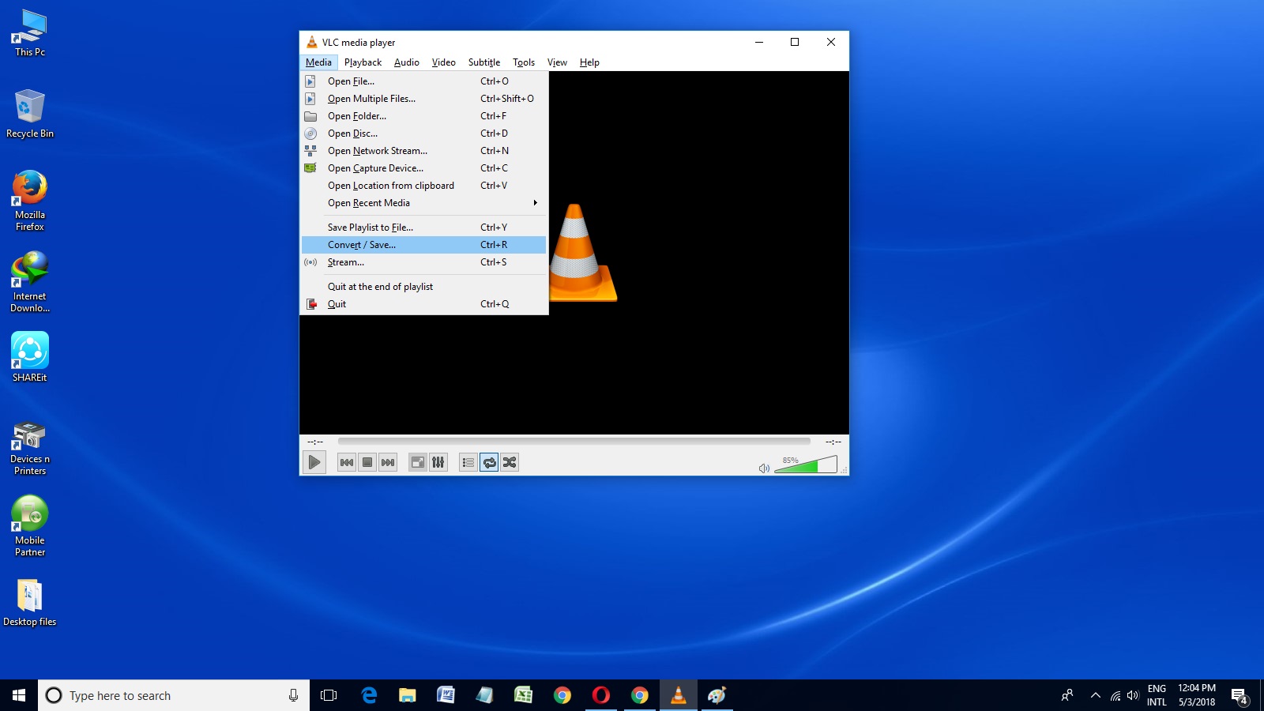This screenshot has height=711, width=1264.
Task: Select Devices n Printers desktop shortcut
Action: pos(30,448)
